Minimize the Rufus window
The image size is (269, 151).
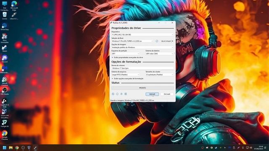pyautogui.click(x=159, y=23)
